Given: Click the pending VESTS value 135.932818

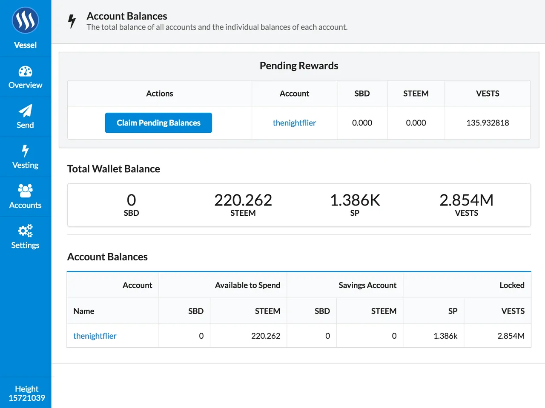Looking at the screenshot, I should pyautogui.click(x=488, y=123).
